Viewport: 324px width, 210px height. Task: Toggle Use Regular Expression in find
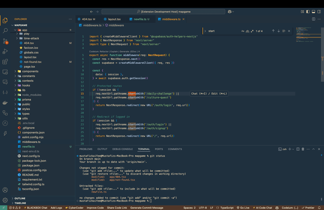252,31
